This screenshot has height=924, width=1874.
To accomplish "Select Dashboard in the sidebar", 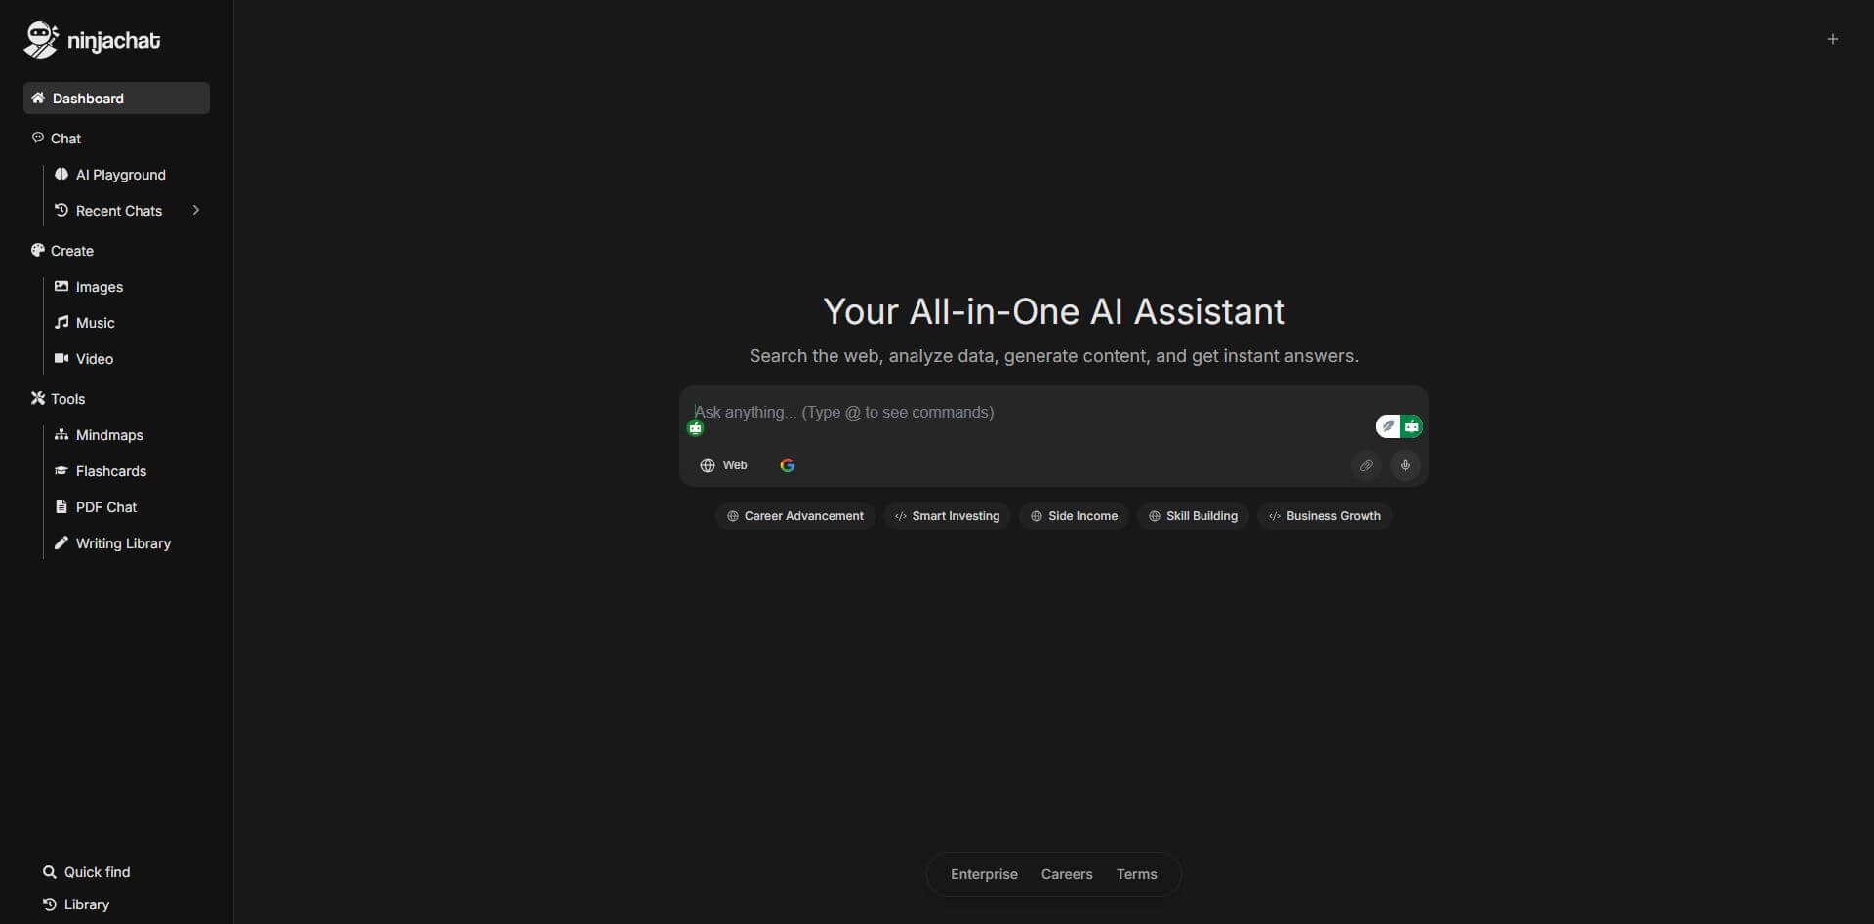I will (116, 99).
